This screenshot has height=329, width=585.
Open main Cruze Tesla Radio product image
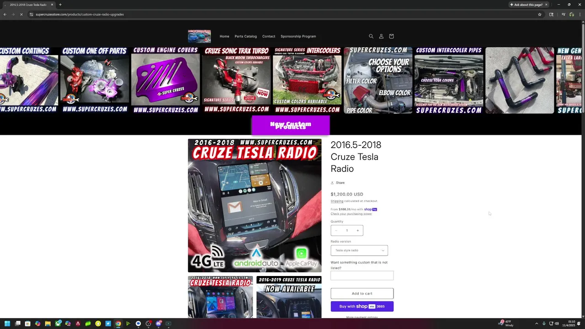tap(255, 206)
